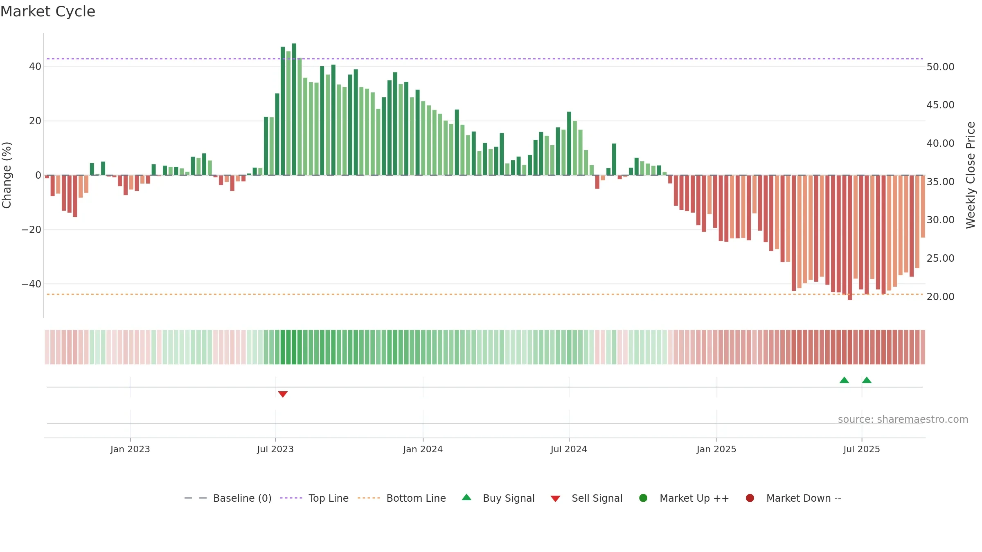Click the 35.00 price axis value
Viewport: 982px width, 552px height.
940,182
